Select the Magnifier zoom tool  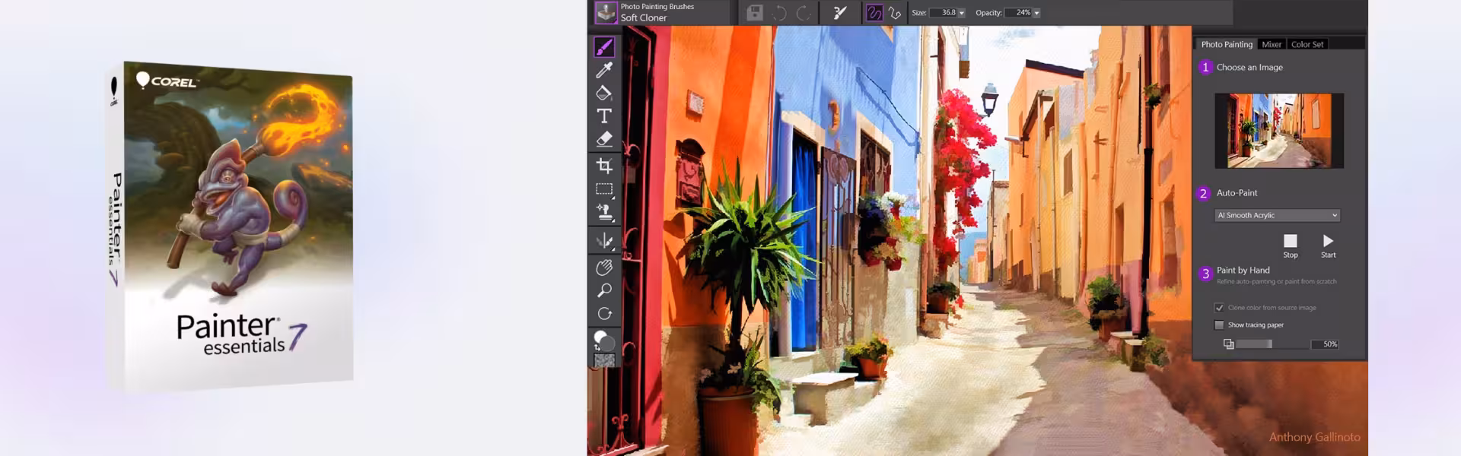pyautogui.click(x=604, y=290)
